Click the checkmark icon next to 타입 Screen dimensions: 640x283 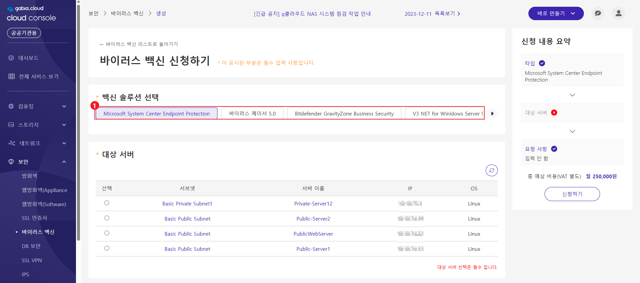[x=542, y=63]
